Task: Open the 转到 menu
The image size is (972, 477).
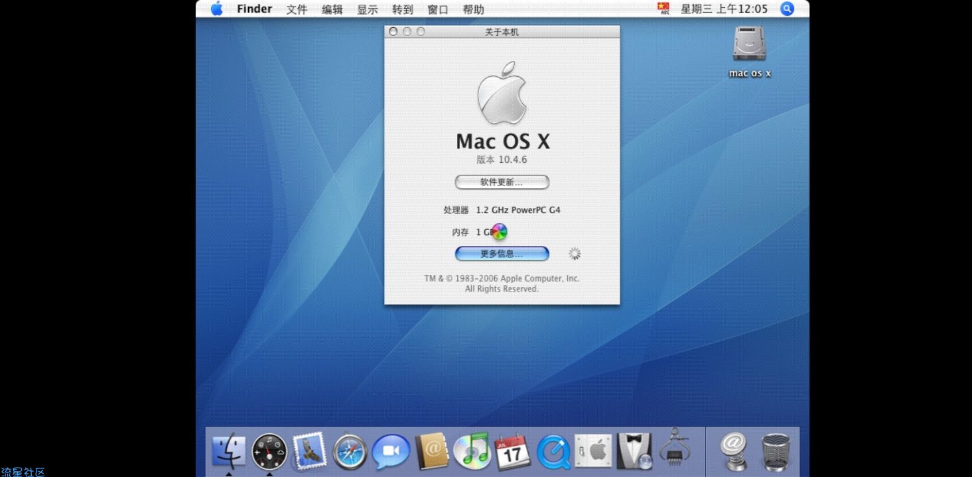Action: pos(403,9)
